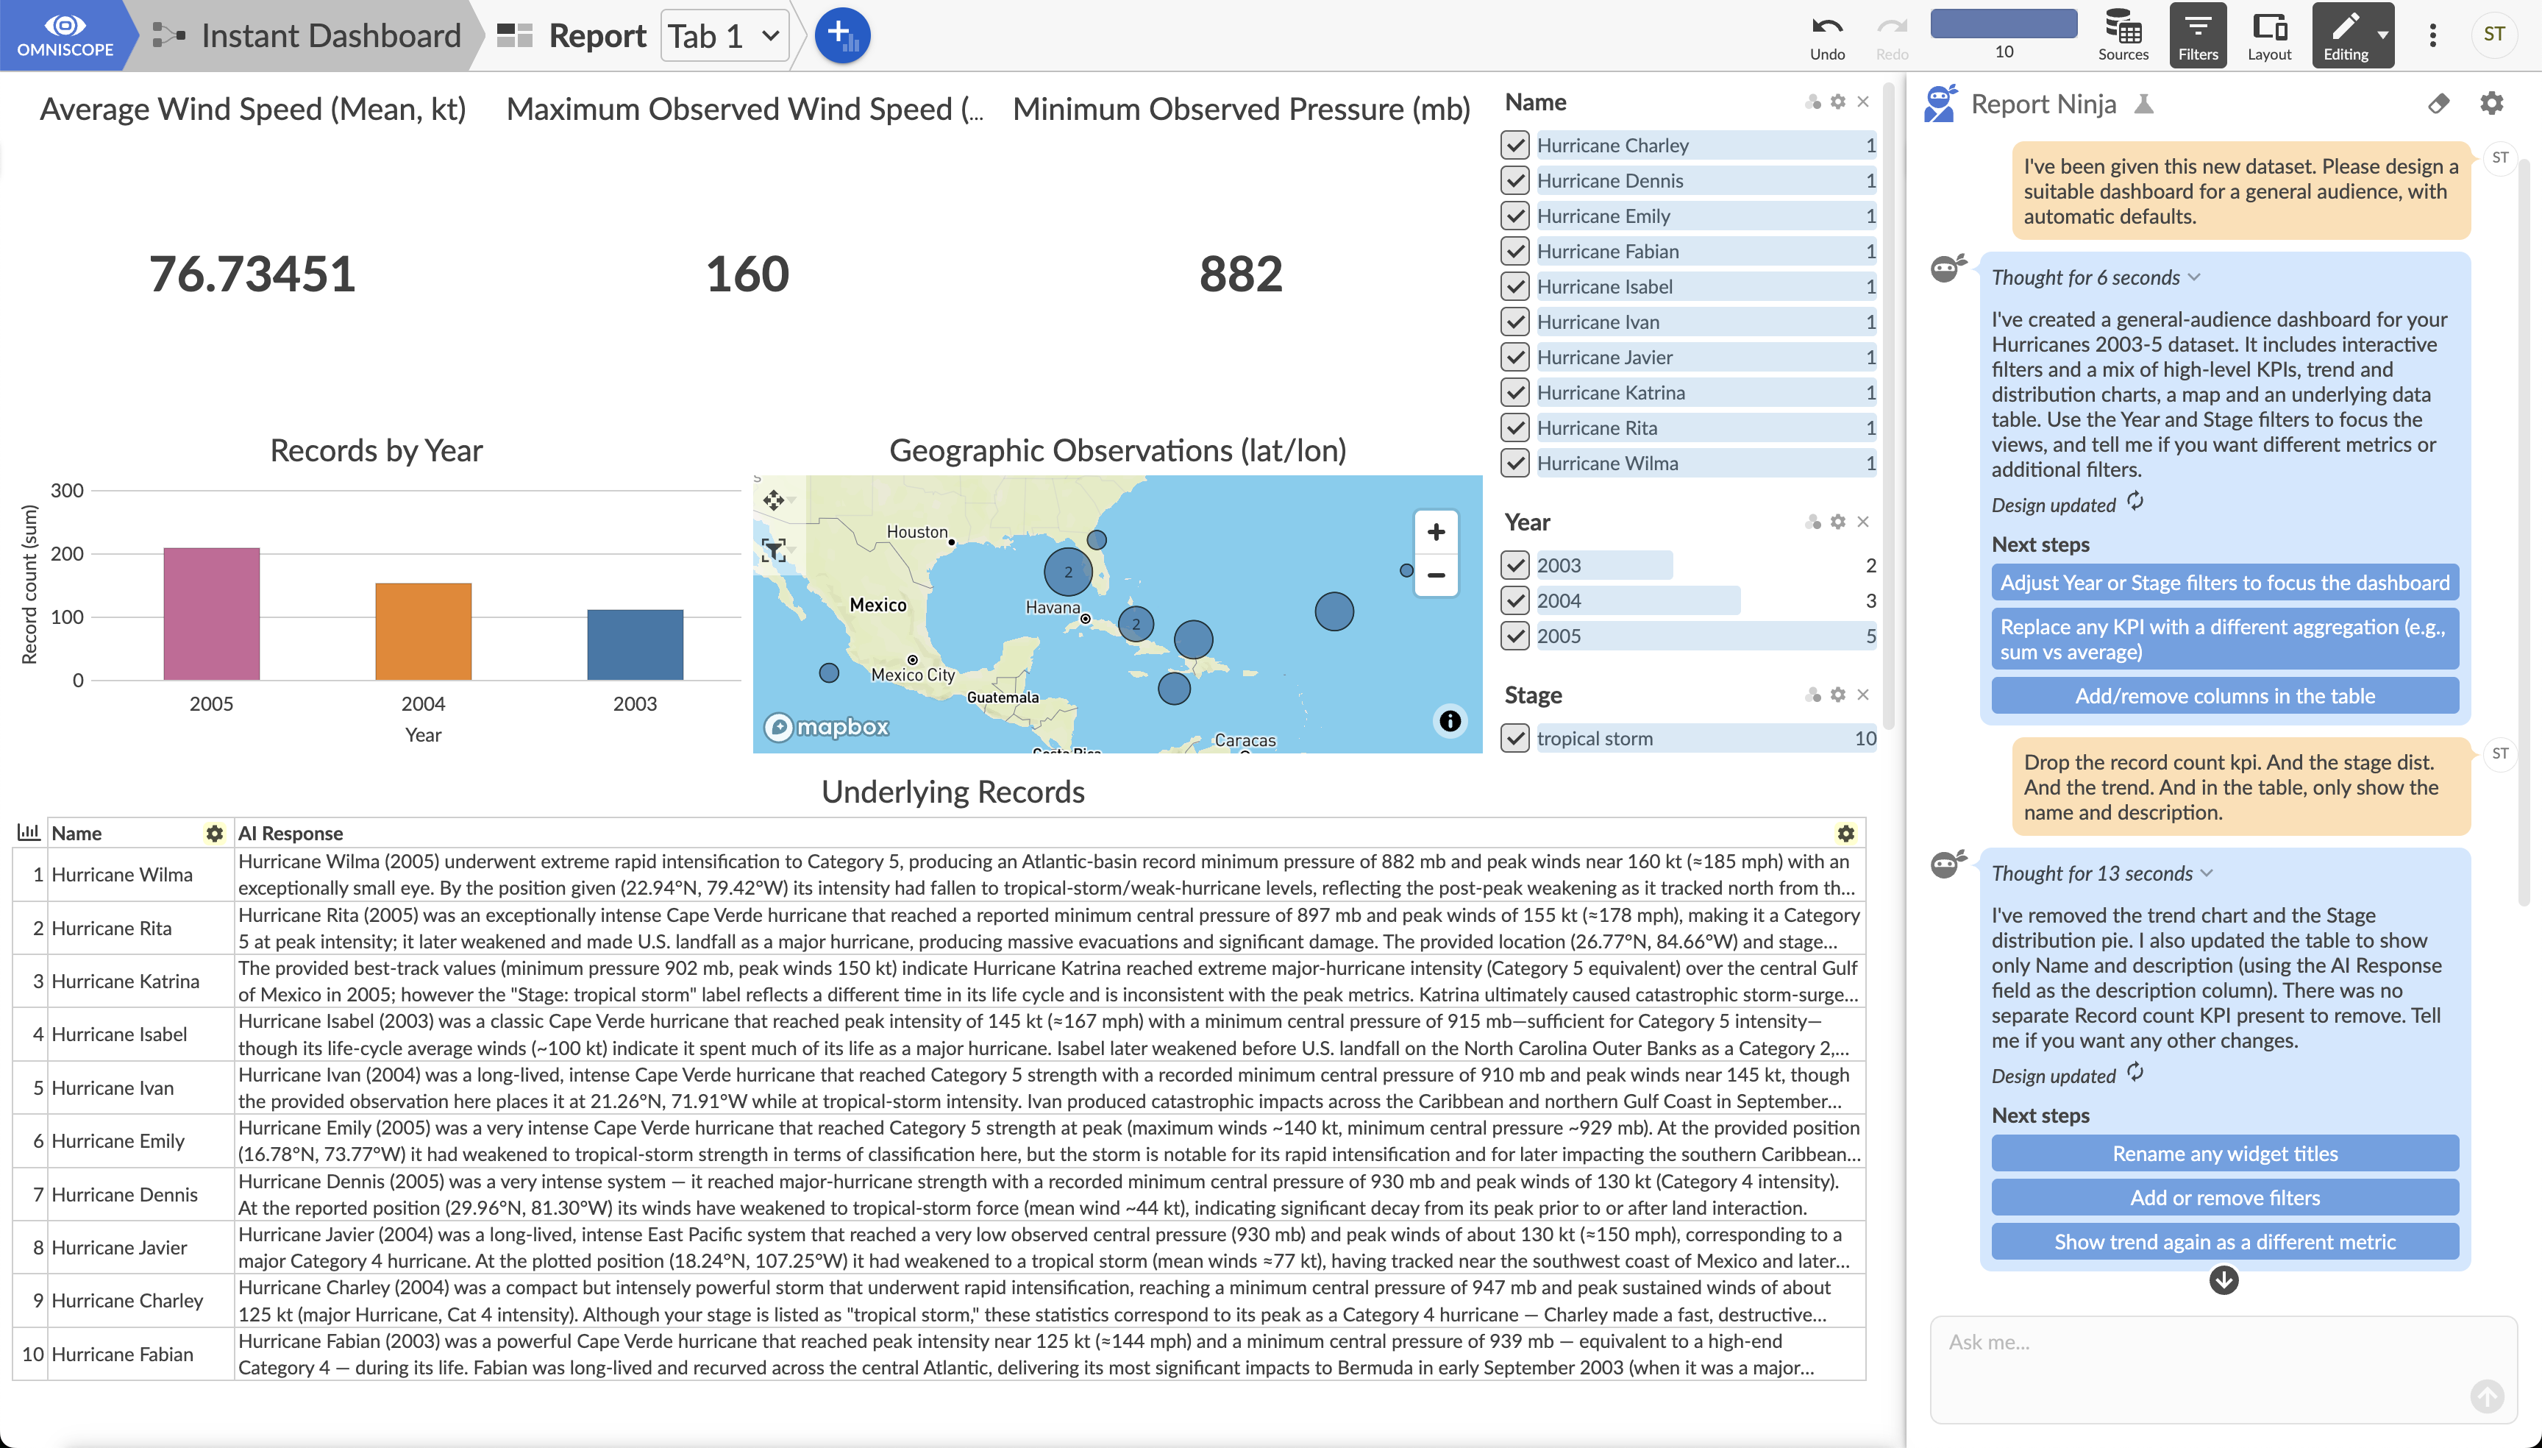2542x1448 pixels.
Task: Click 'Add/remove columns in the table'
Action: point(2224,696)
